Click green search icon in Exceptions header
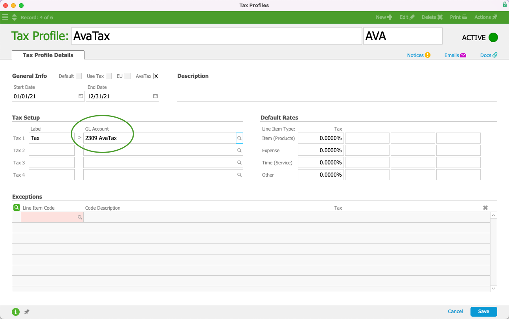The height and width of the screenshot is (319, 509). pos(17,207)
